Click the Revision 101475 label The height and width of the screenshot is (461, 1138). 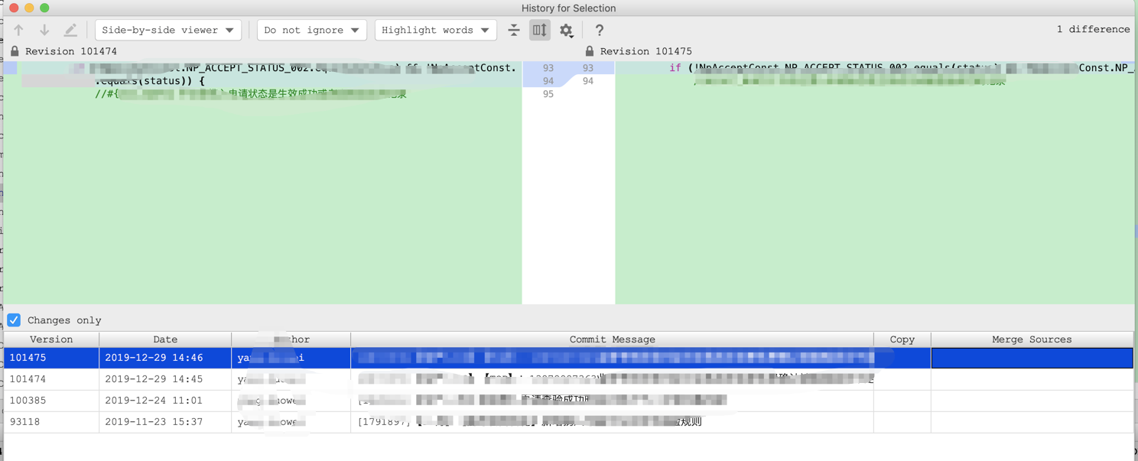(646, 51)
